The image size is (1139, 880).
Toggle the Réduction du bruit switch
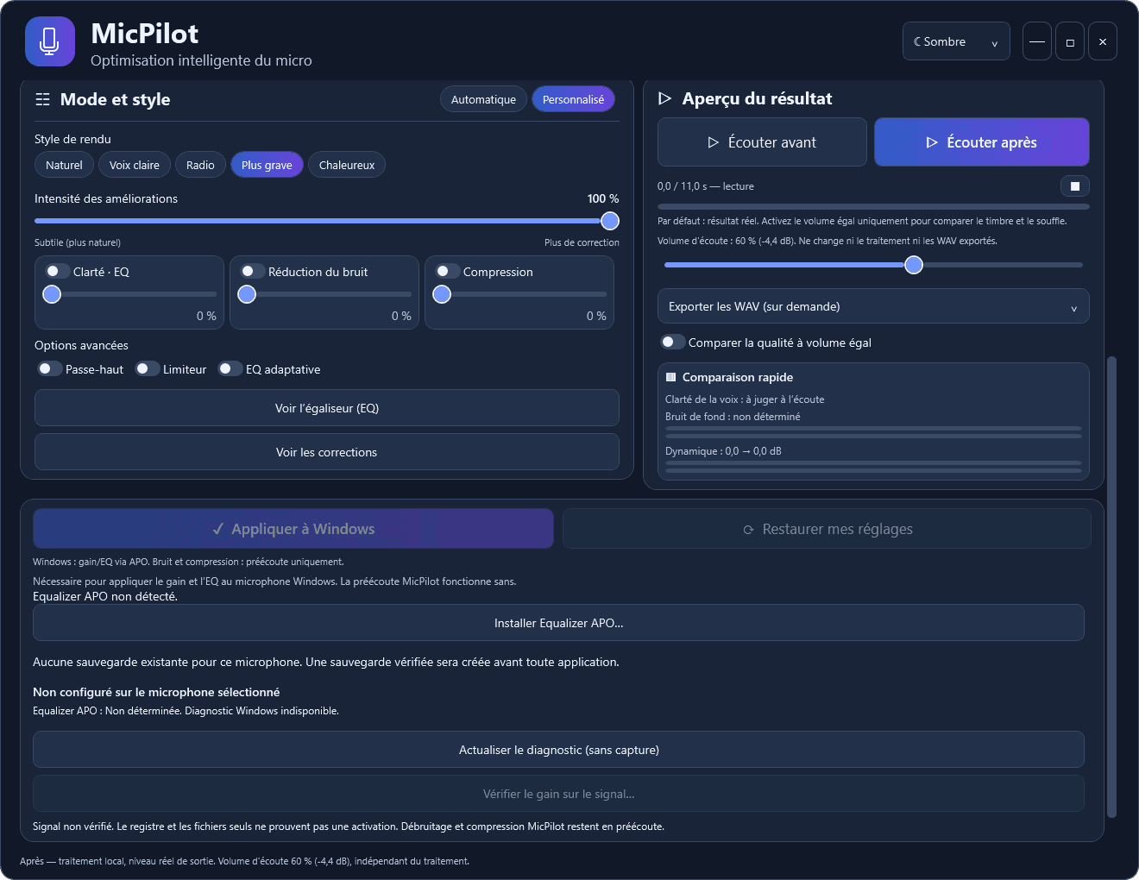[252, 271]
